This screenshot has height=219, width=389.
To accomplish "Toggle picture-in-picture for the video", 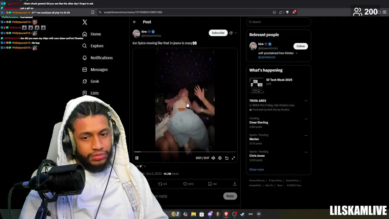I will point(227,158).
